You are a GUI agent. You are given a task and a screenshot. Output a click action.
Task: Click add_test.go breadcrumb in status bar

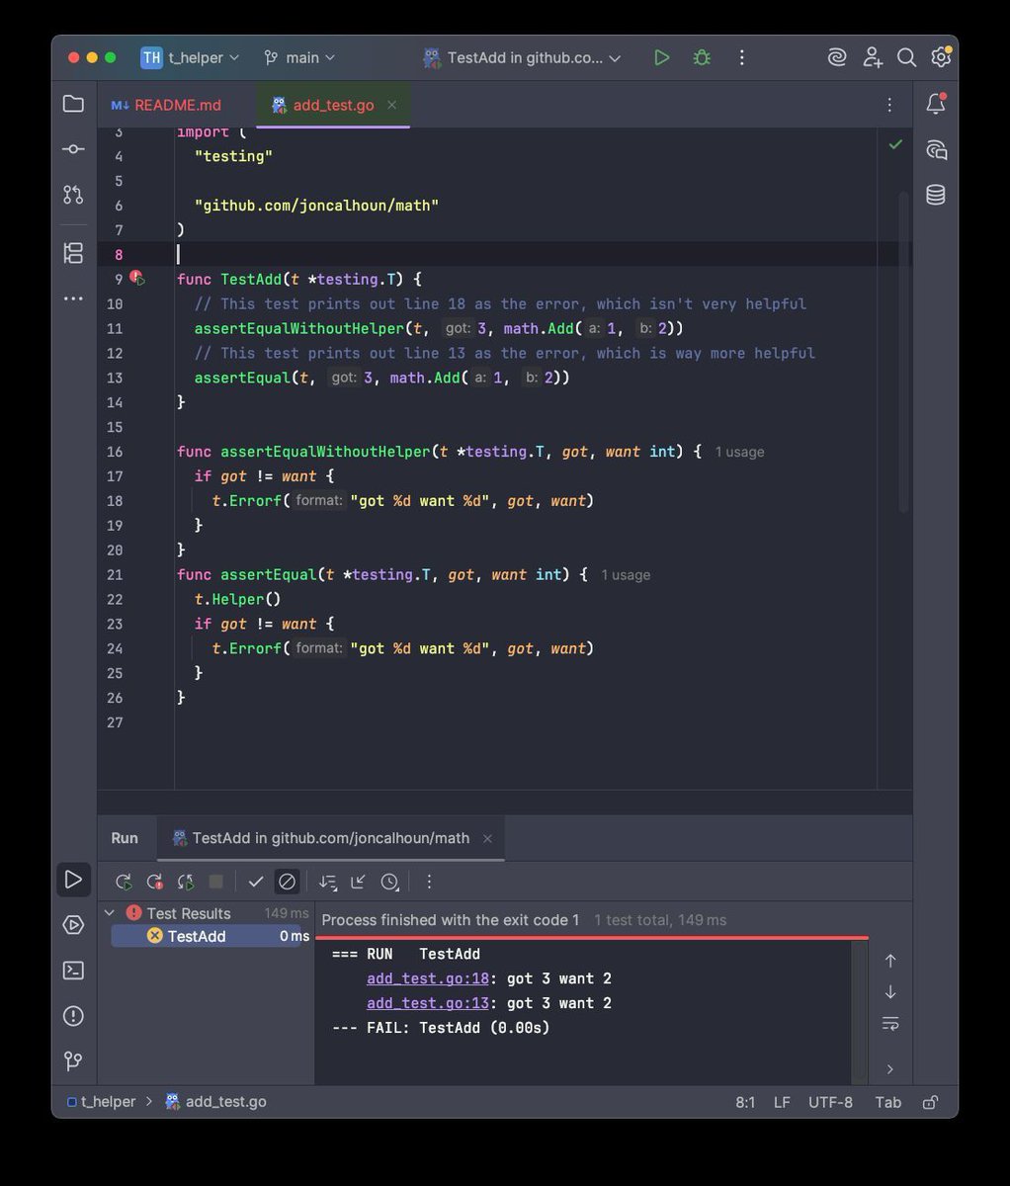[x=215, y=1102]
